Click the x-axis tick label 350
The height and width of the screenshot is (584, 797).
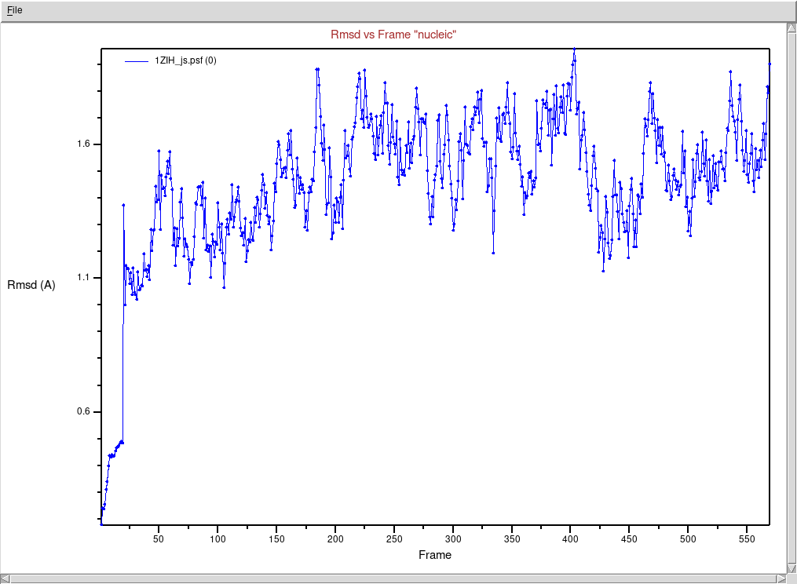512,538
